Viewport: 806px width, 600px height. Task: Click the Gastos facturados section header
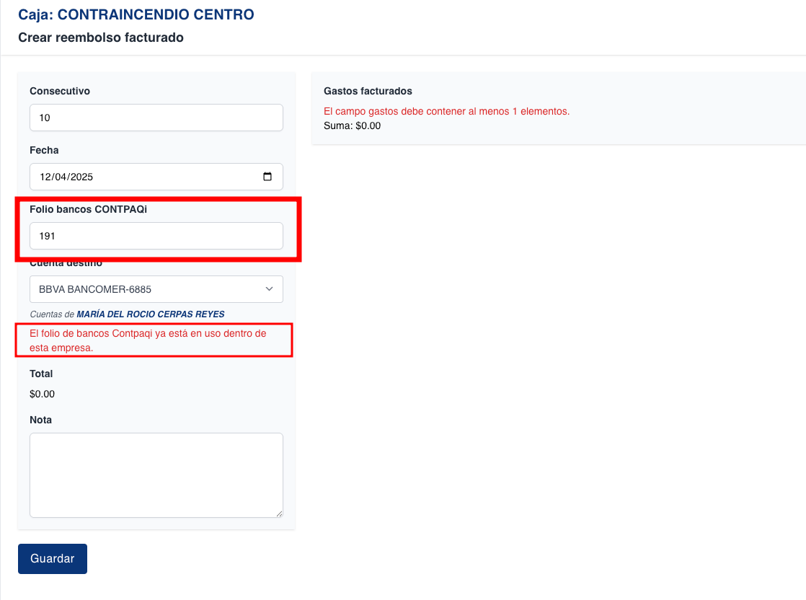(x=367, y=91)
